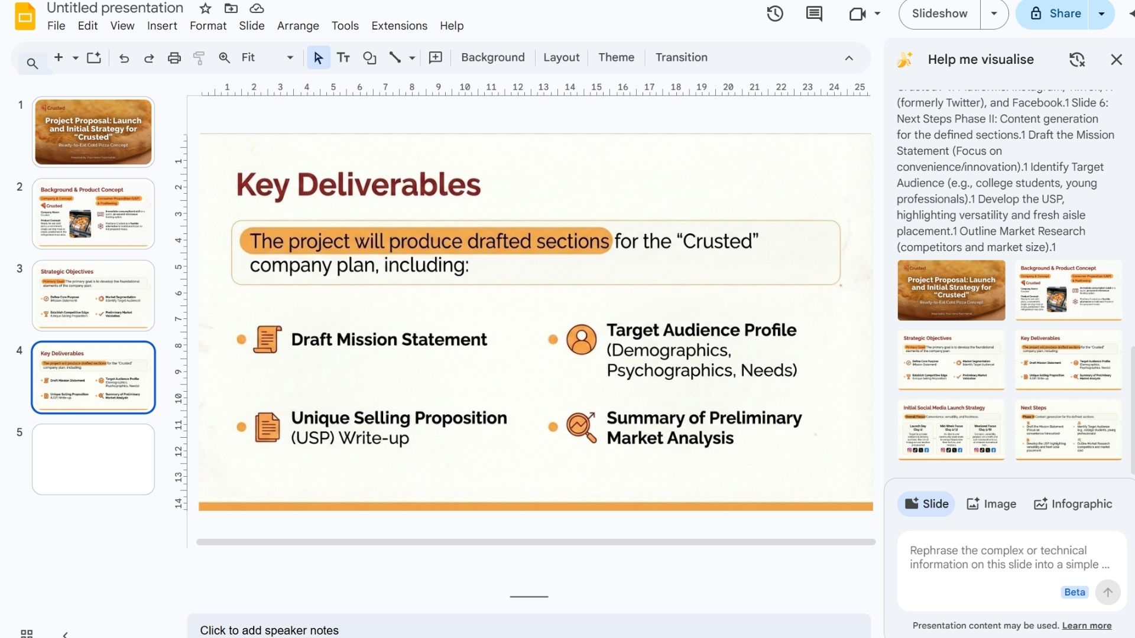Open the comments speech bubble icon

[x=814, y=14]
